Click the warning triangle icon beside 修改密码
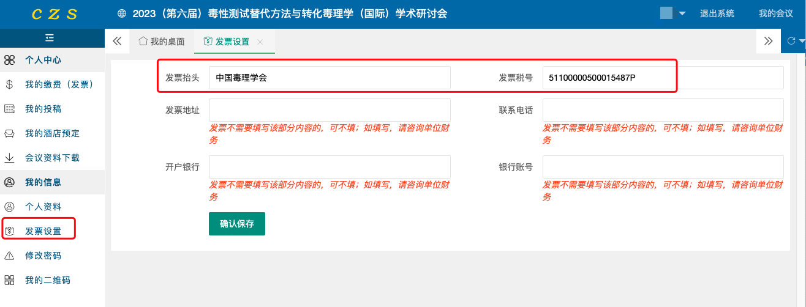This screenshot has width=806, height=307. (9, 256)
